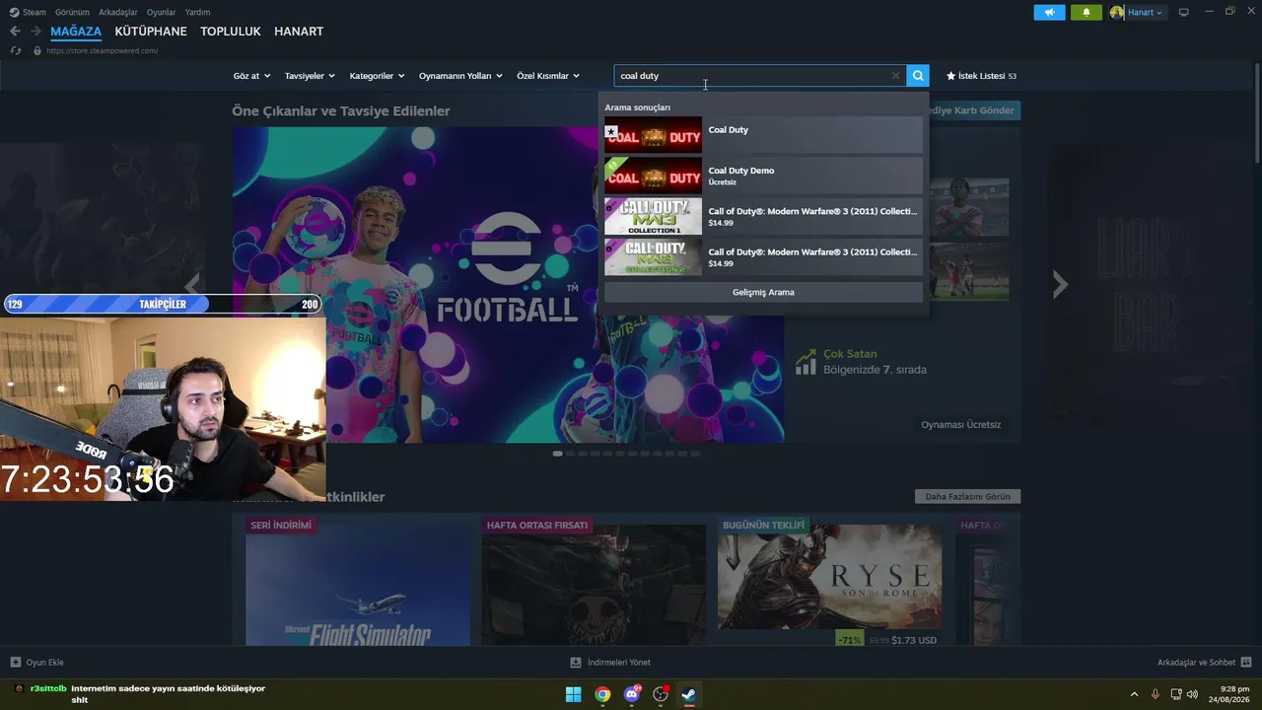Viewport: 1262px width, 710px height.
Task: Click the Daha Fazlasını Görün button
Action: click(967, 497)
